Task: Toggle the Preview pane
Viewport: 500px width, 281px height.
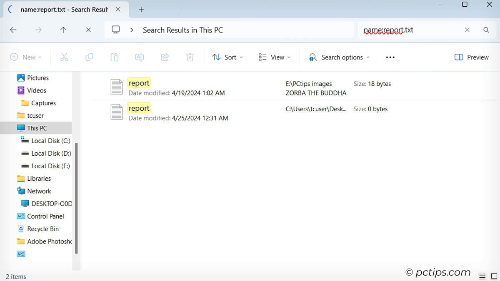Action: pyautogui.click(x=471, y=57)
